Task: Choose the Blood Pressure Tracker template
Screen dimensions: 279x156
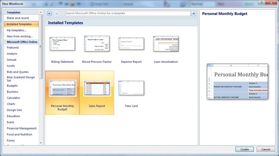Action: (x=97, y=44)
